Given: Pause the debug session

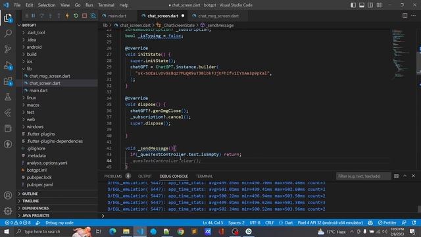Looking at the screenshot, I should [34, 16].
